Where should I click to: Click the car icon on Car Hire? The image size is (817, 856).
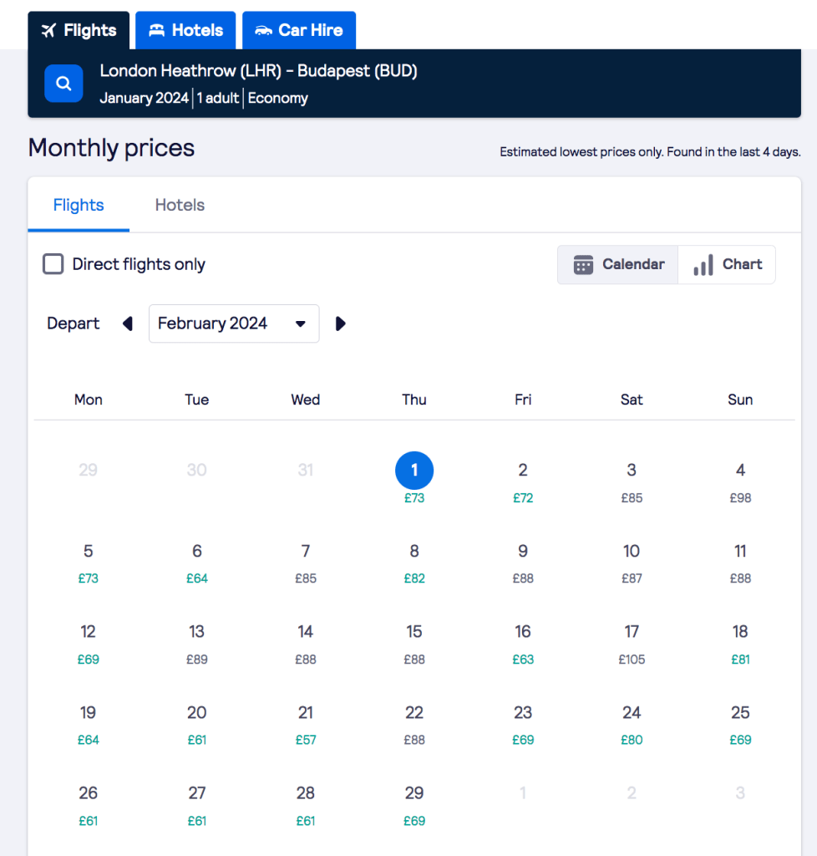click(x=264, y=30)
